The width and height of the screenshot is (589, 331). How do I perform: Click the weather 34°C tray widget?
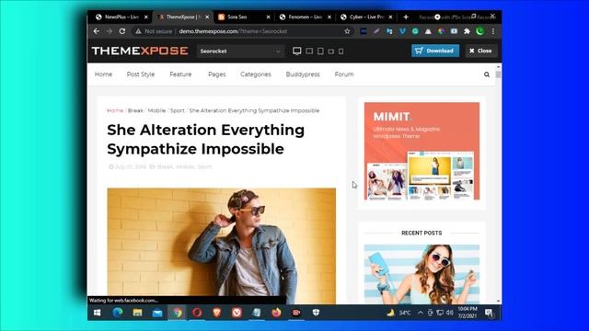(398, 313)
